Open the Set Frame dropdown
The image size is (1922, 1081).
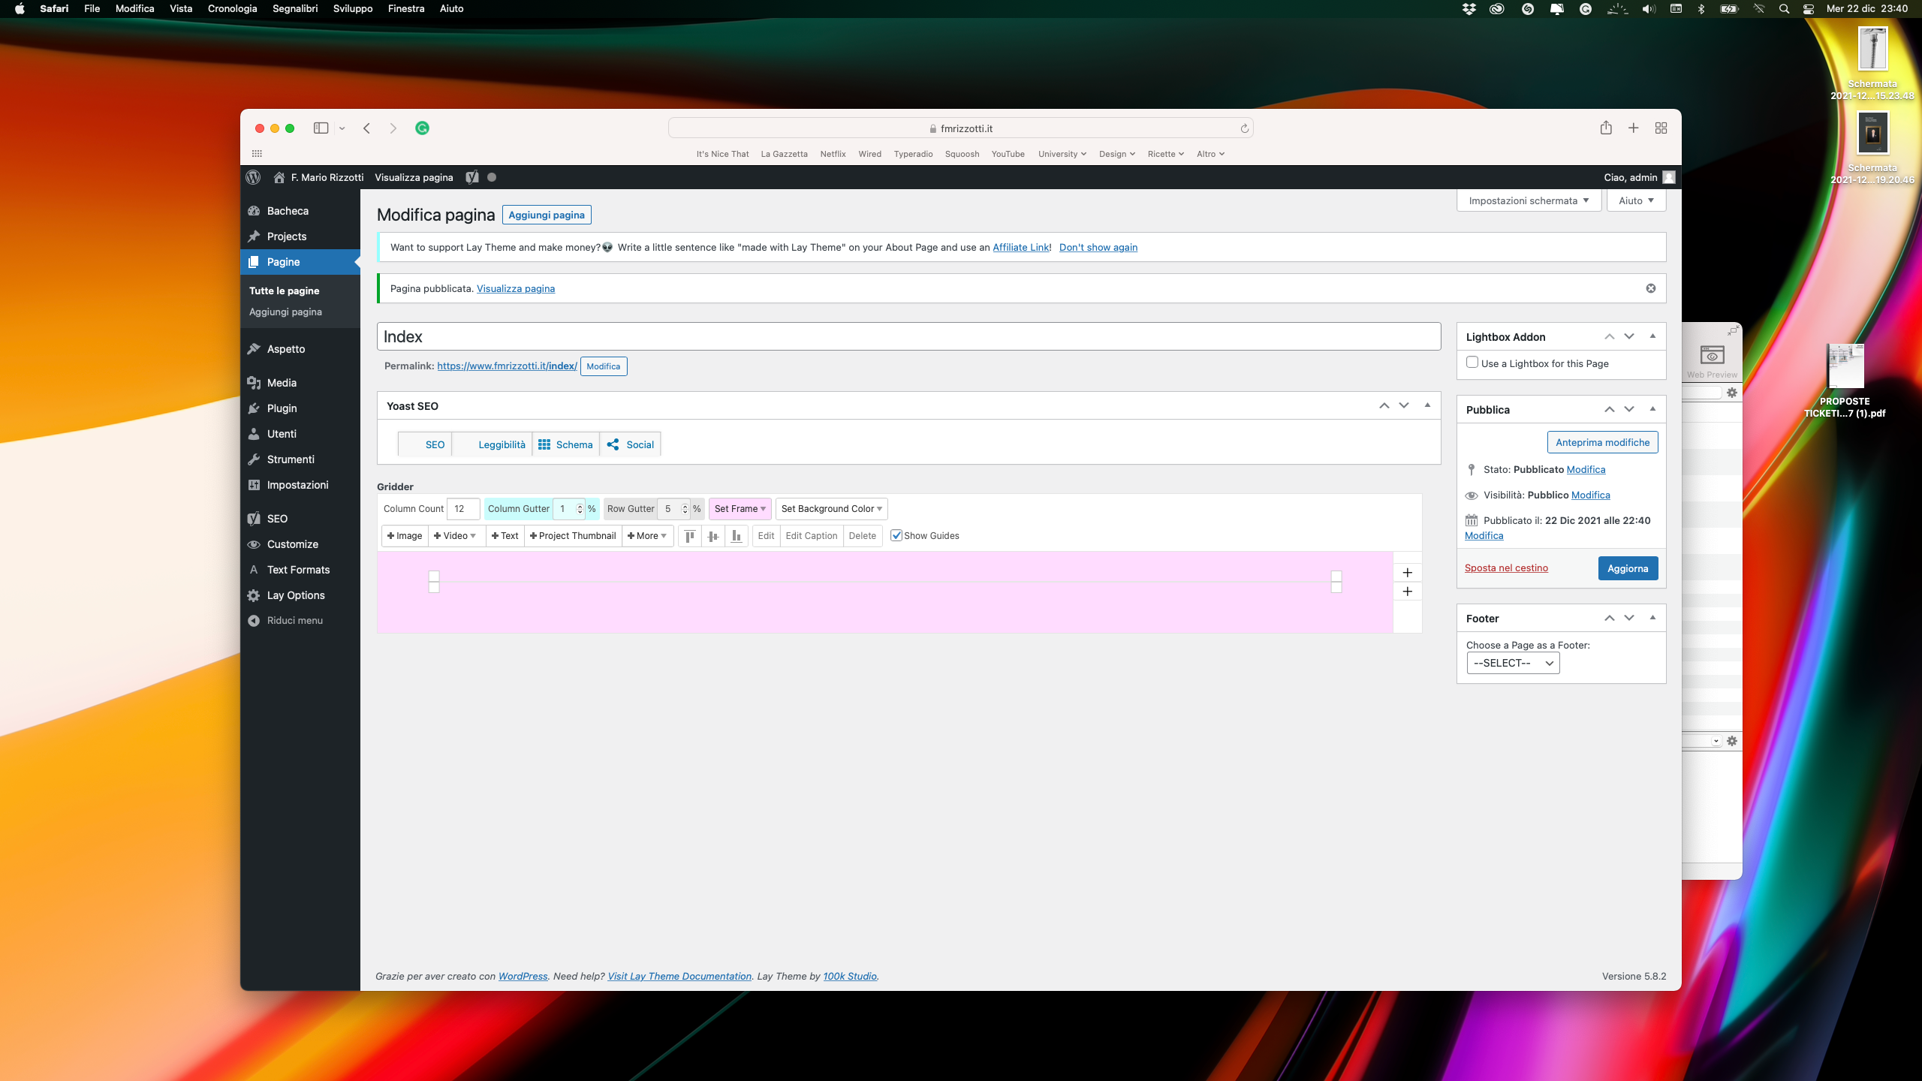[x=740, y=509]
